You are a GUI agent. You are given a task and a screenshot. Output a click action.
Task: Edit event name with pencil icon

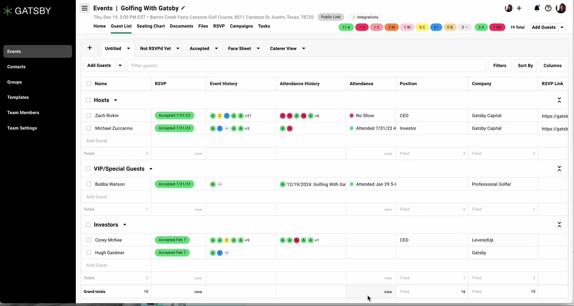click(x=183, y=8)
